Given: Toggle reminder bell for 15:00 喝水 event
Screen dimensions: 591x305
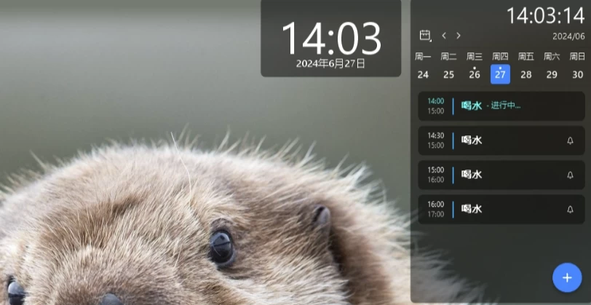Looking at the screenshot, I should pos(570,175).
